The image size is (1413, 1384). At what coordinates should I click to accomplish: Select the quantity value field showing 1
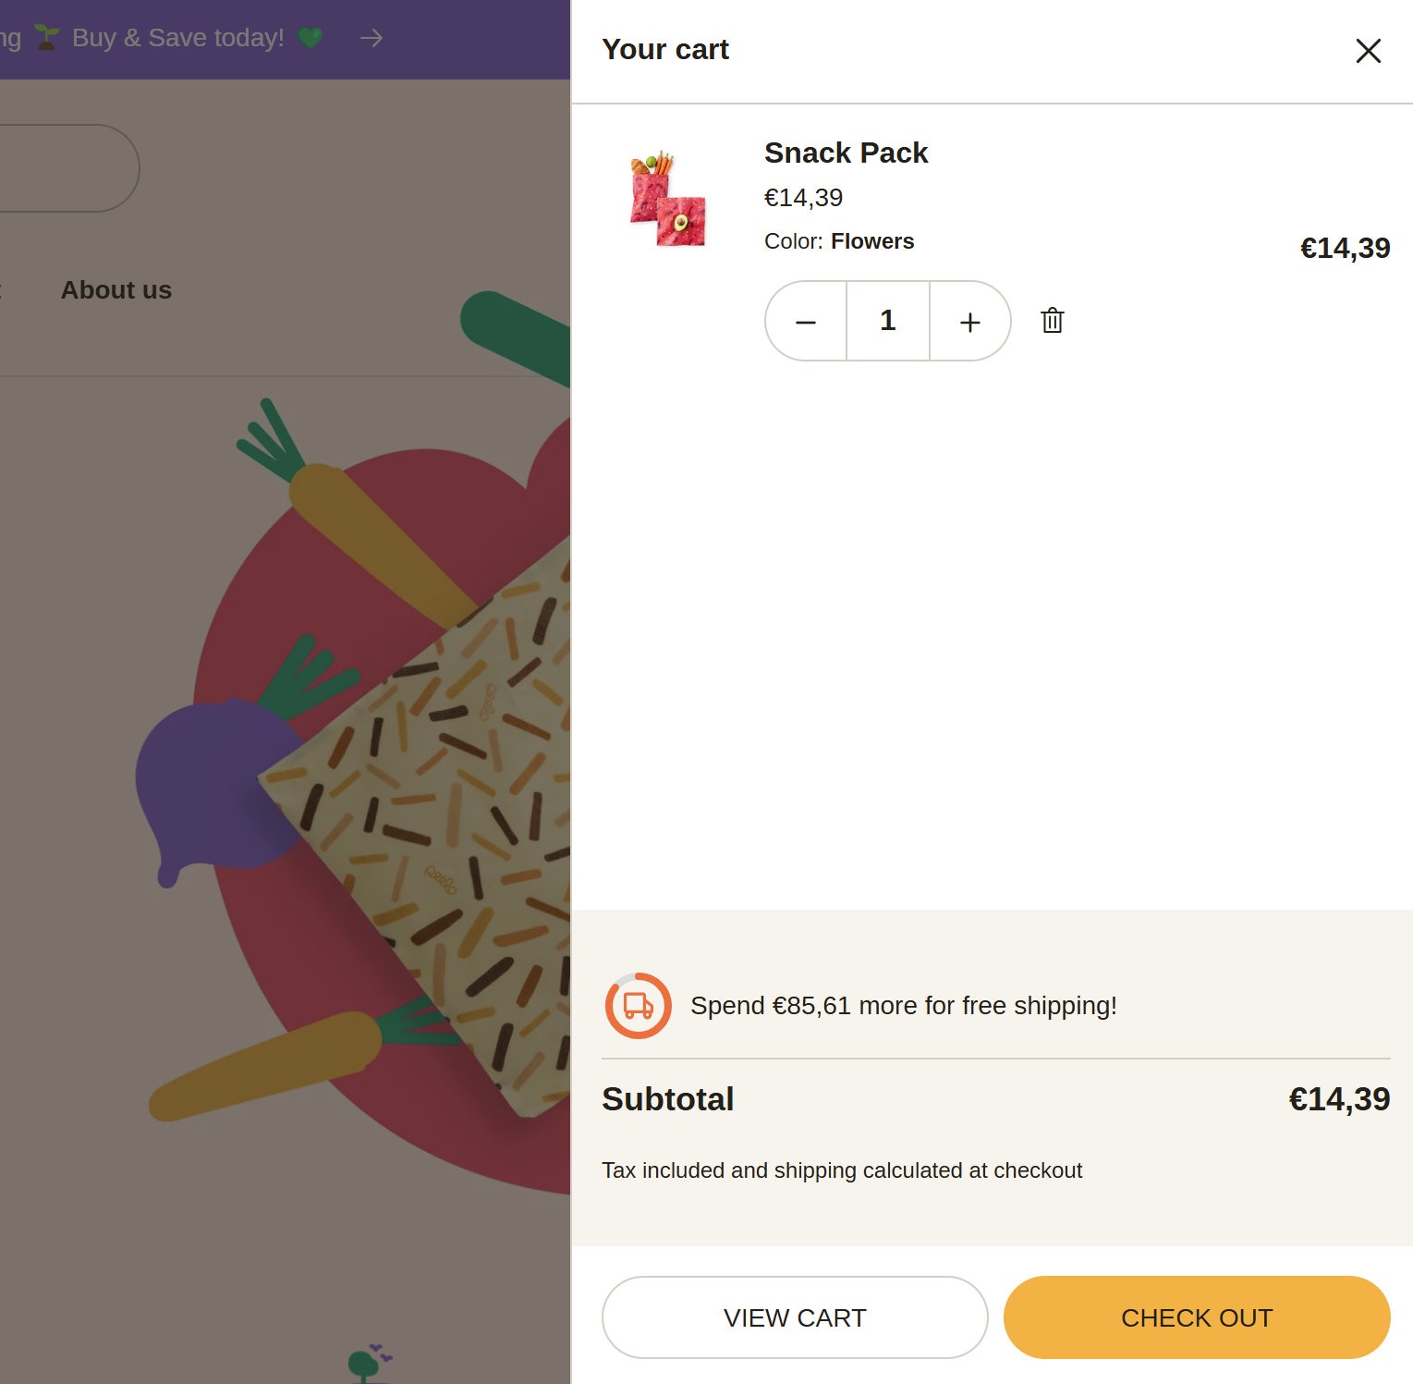(x=886, y=321)
